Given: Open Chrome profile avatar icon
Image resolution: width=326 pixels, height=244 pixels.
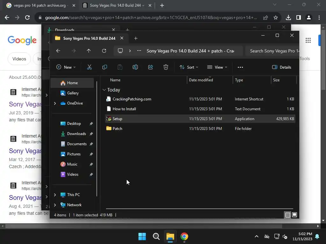Looking at the screenshot, I should point(309,18).
